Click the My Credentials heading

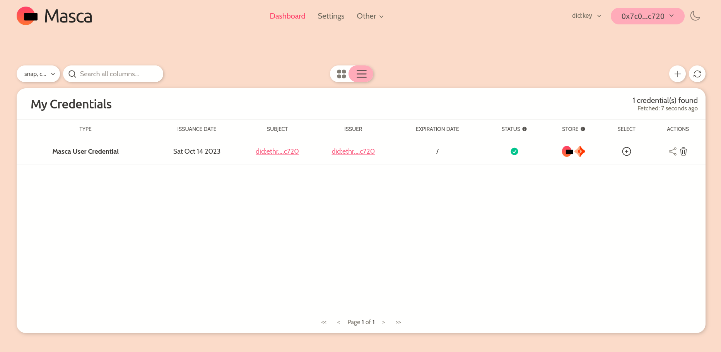click(x=71, y=104)
